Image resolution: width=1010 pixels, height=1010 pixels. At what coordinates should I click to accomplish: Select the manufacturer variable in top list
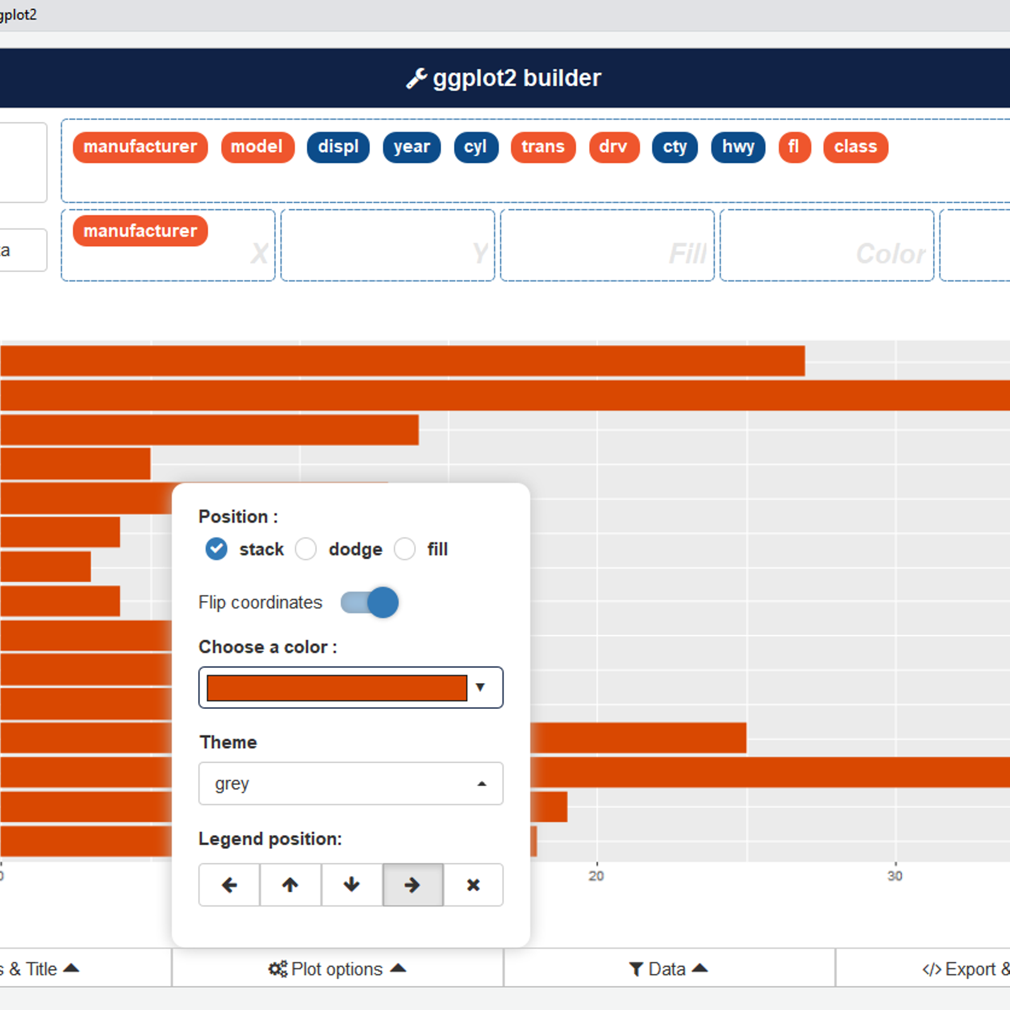[140, 147]
